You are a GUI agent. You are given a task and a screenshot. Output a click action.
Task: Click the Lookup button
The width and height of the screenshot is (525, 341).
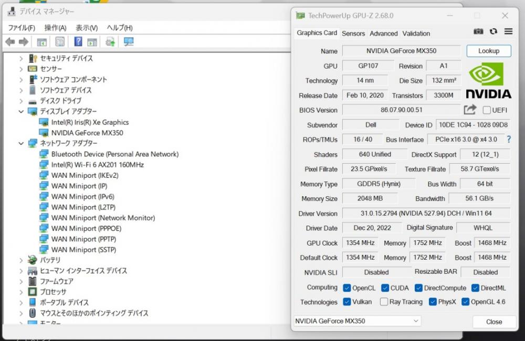(x=489, y=51)
